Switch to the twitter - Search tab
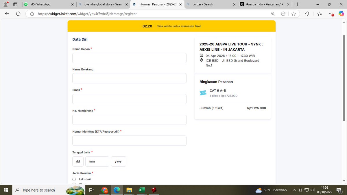This screenshot has height=195, width=347. (x=212, y=4)
